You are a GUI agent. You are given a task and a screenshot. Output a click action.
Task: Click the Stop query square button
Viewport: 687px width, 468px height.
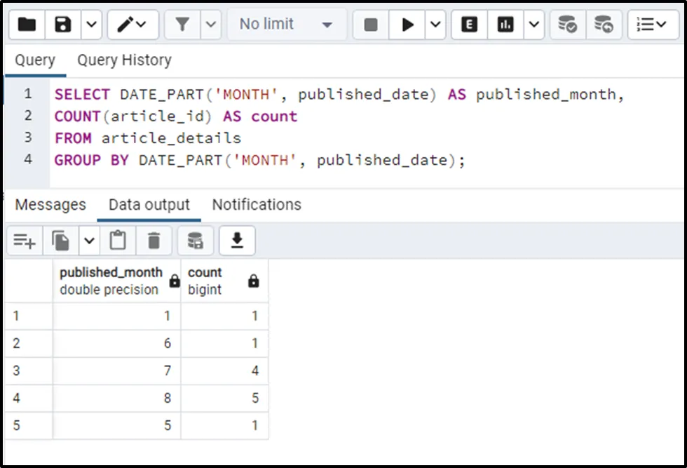tap(371, 25)
